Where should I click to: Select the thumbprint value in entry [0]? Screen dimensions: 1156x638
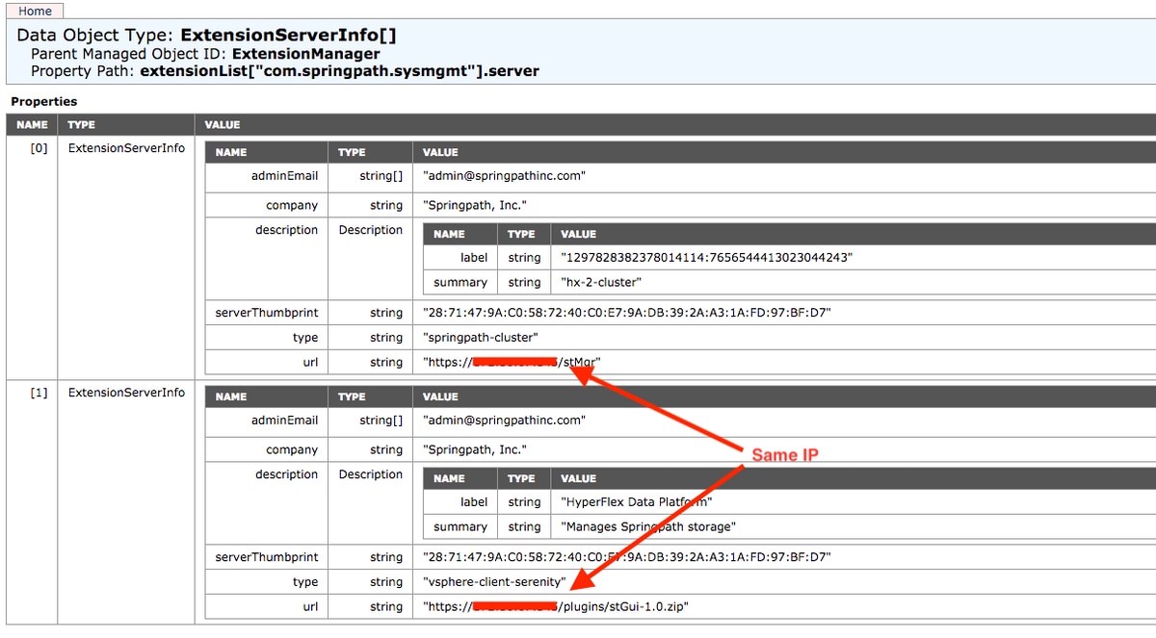[x=627, y=313]
